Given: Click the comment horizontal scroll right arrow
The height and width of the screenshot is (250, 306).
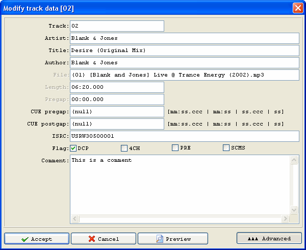Looking at the screenshot, I should (x=286, y=219).
